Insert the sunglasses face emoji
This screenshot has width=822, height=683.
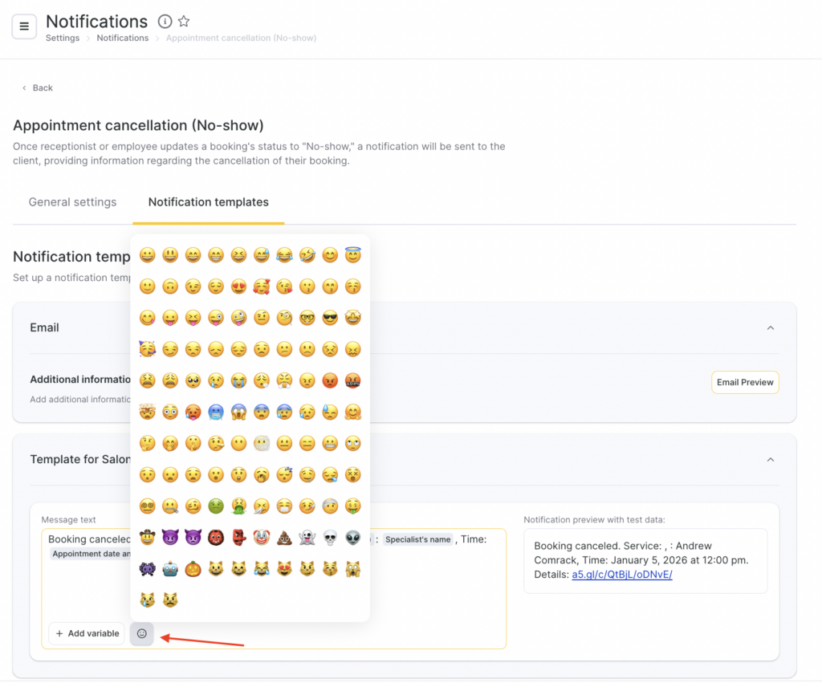pyautogui.click(x=330, y=318)
